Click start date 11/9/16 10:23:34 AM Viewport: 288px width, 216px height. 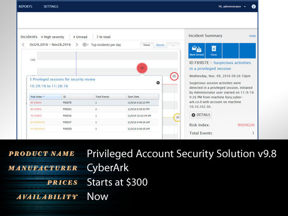point(139,116)
